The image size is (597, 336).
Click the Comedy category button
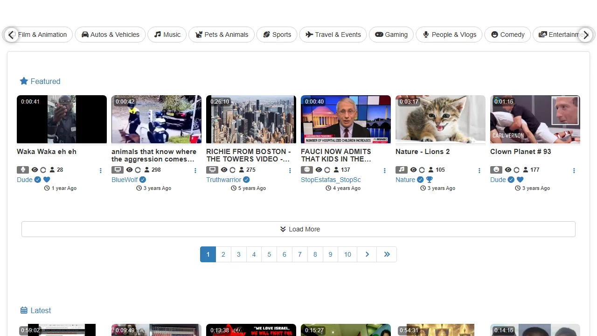[x=507, y=35]
